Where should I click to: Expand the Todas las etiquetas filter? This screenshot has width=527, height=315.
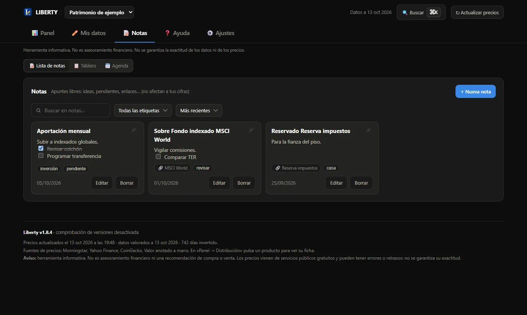pos(143,110)
